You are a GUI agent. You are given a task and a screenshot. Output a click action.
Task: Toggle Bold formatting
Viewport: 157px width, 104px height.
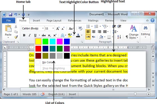(24, 35)
